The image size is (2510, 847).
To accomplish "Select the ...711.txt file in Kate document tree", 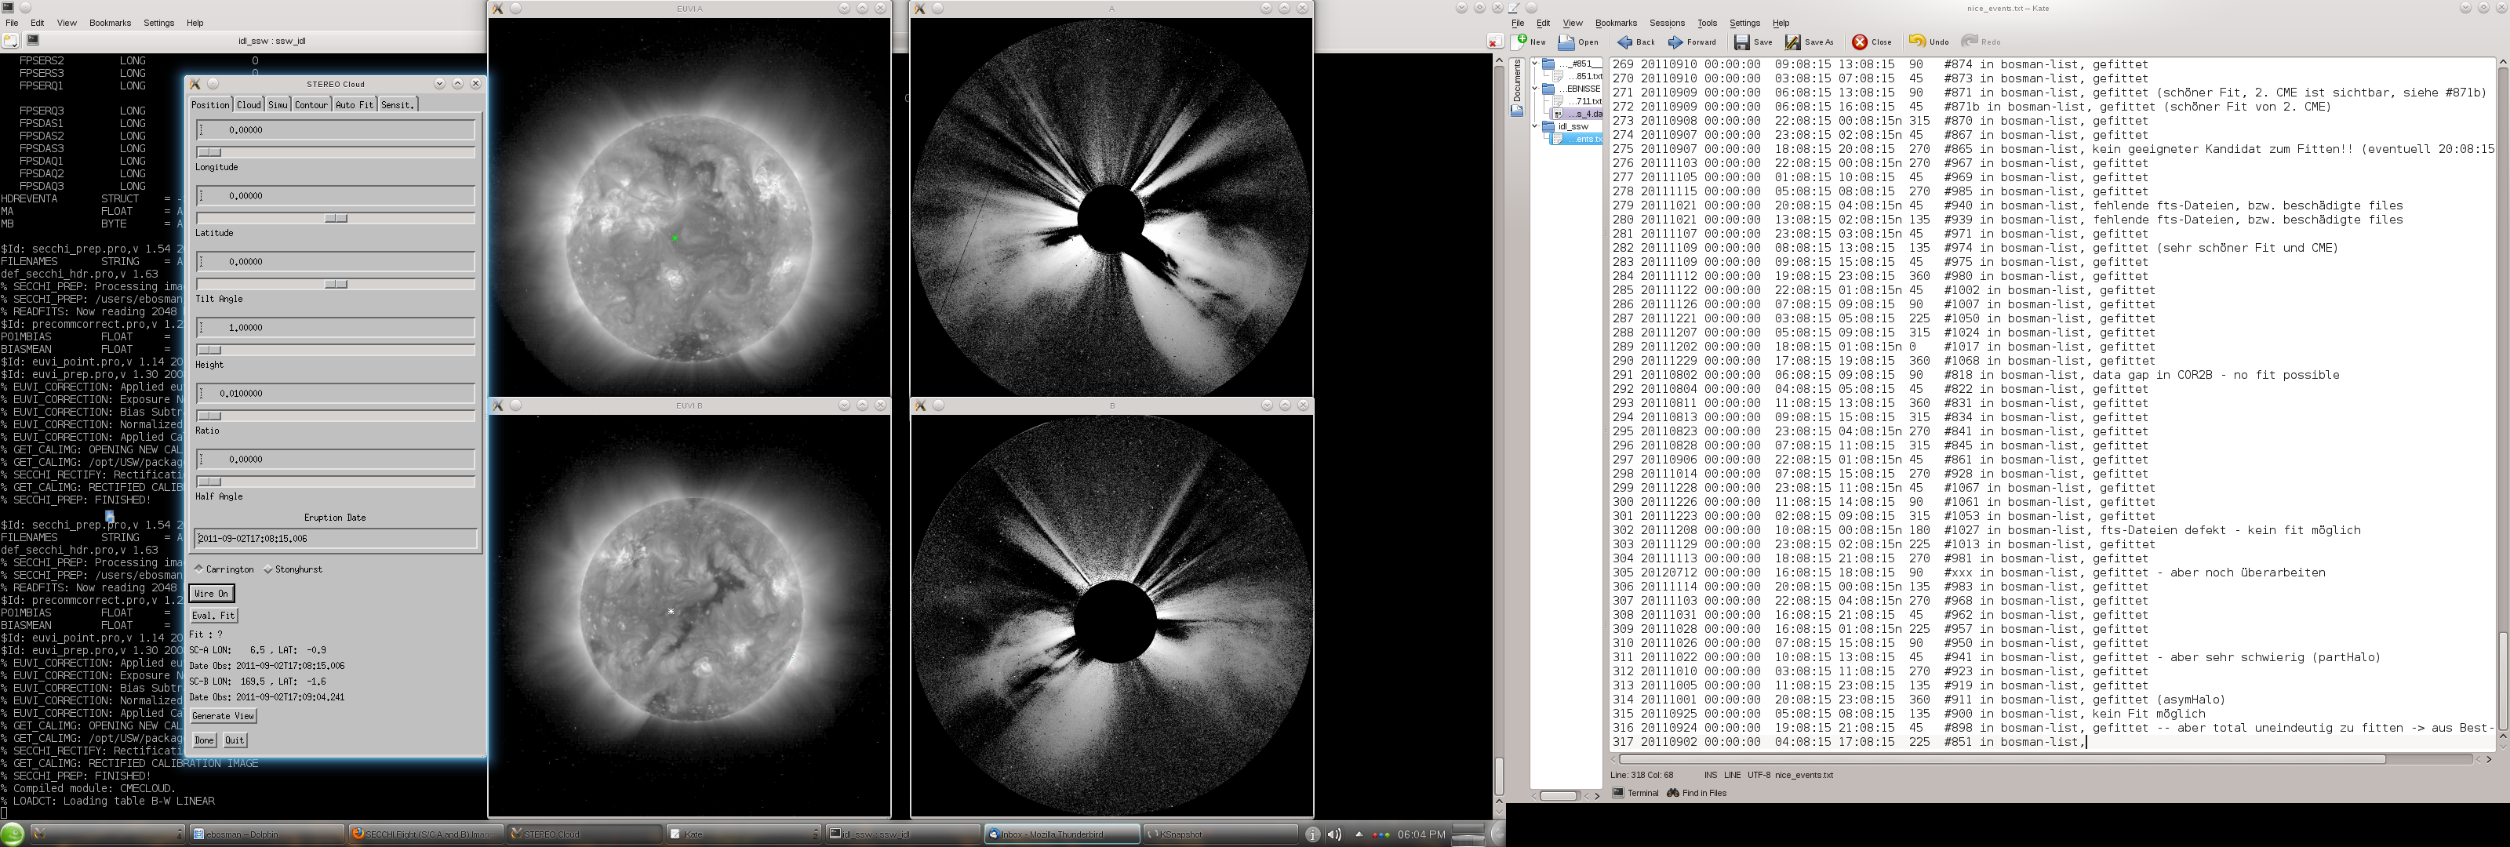I will (1577, 101).
